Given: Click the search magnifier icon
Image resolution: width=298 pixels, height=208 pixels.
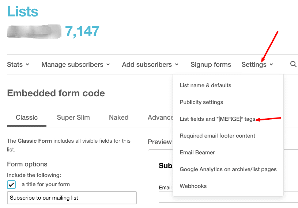Looking at the screenshot, I should [x=293, y=64].
